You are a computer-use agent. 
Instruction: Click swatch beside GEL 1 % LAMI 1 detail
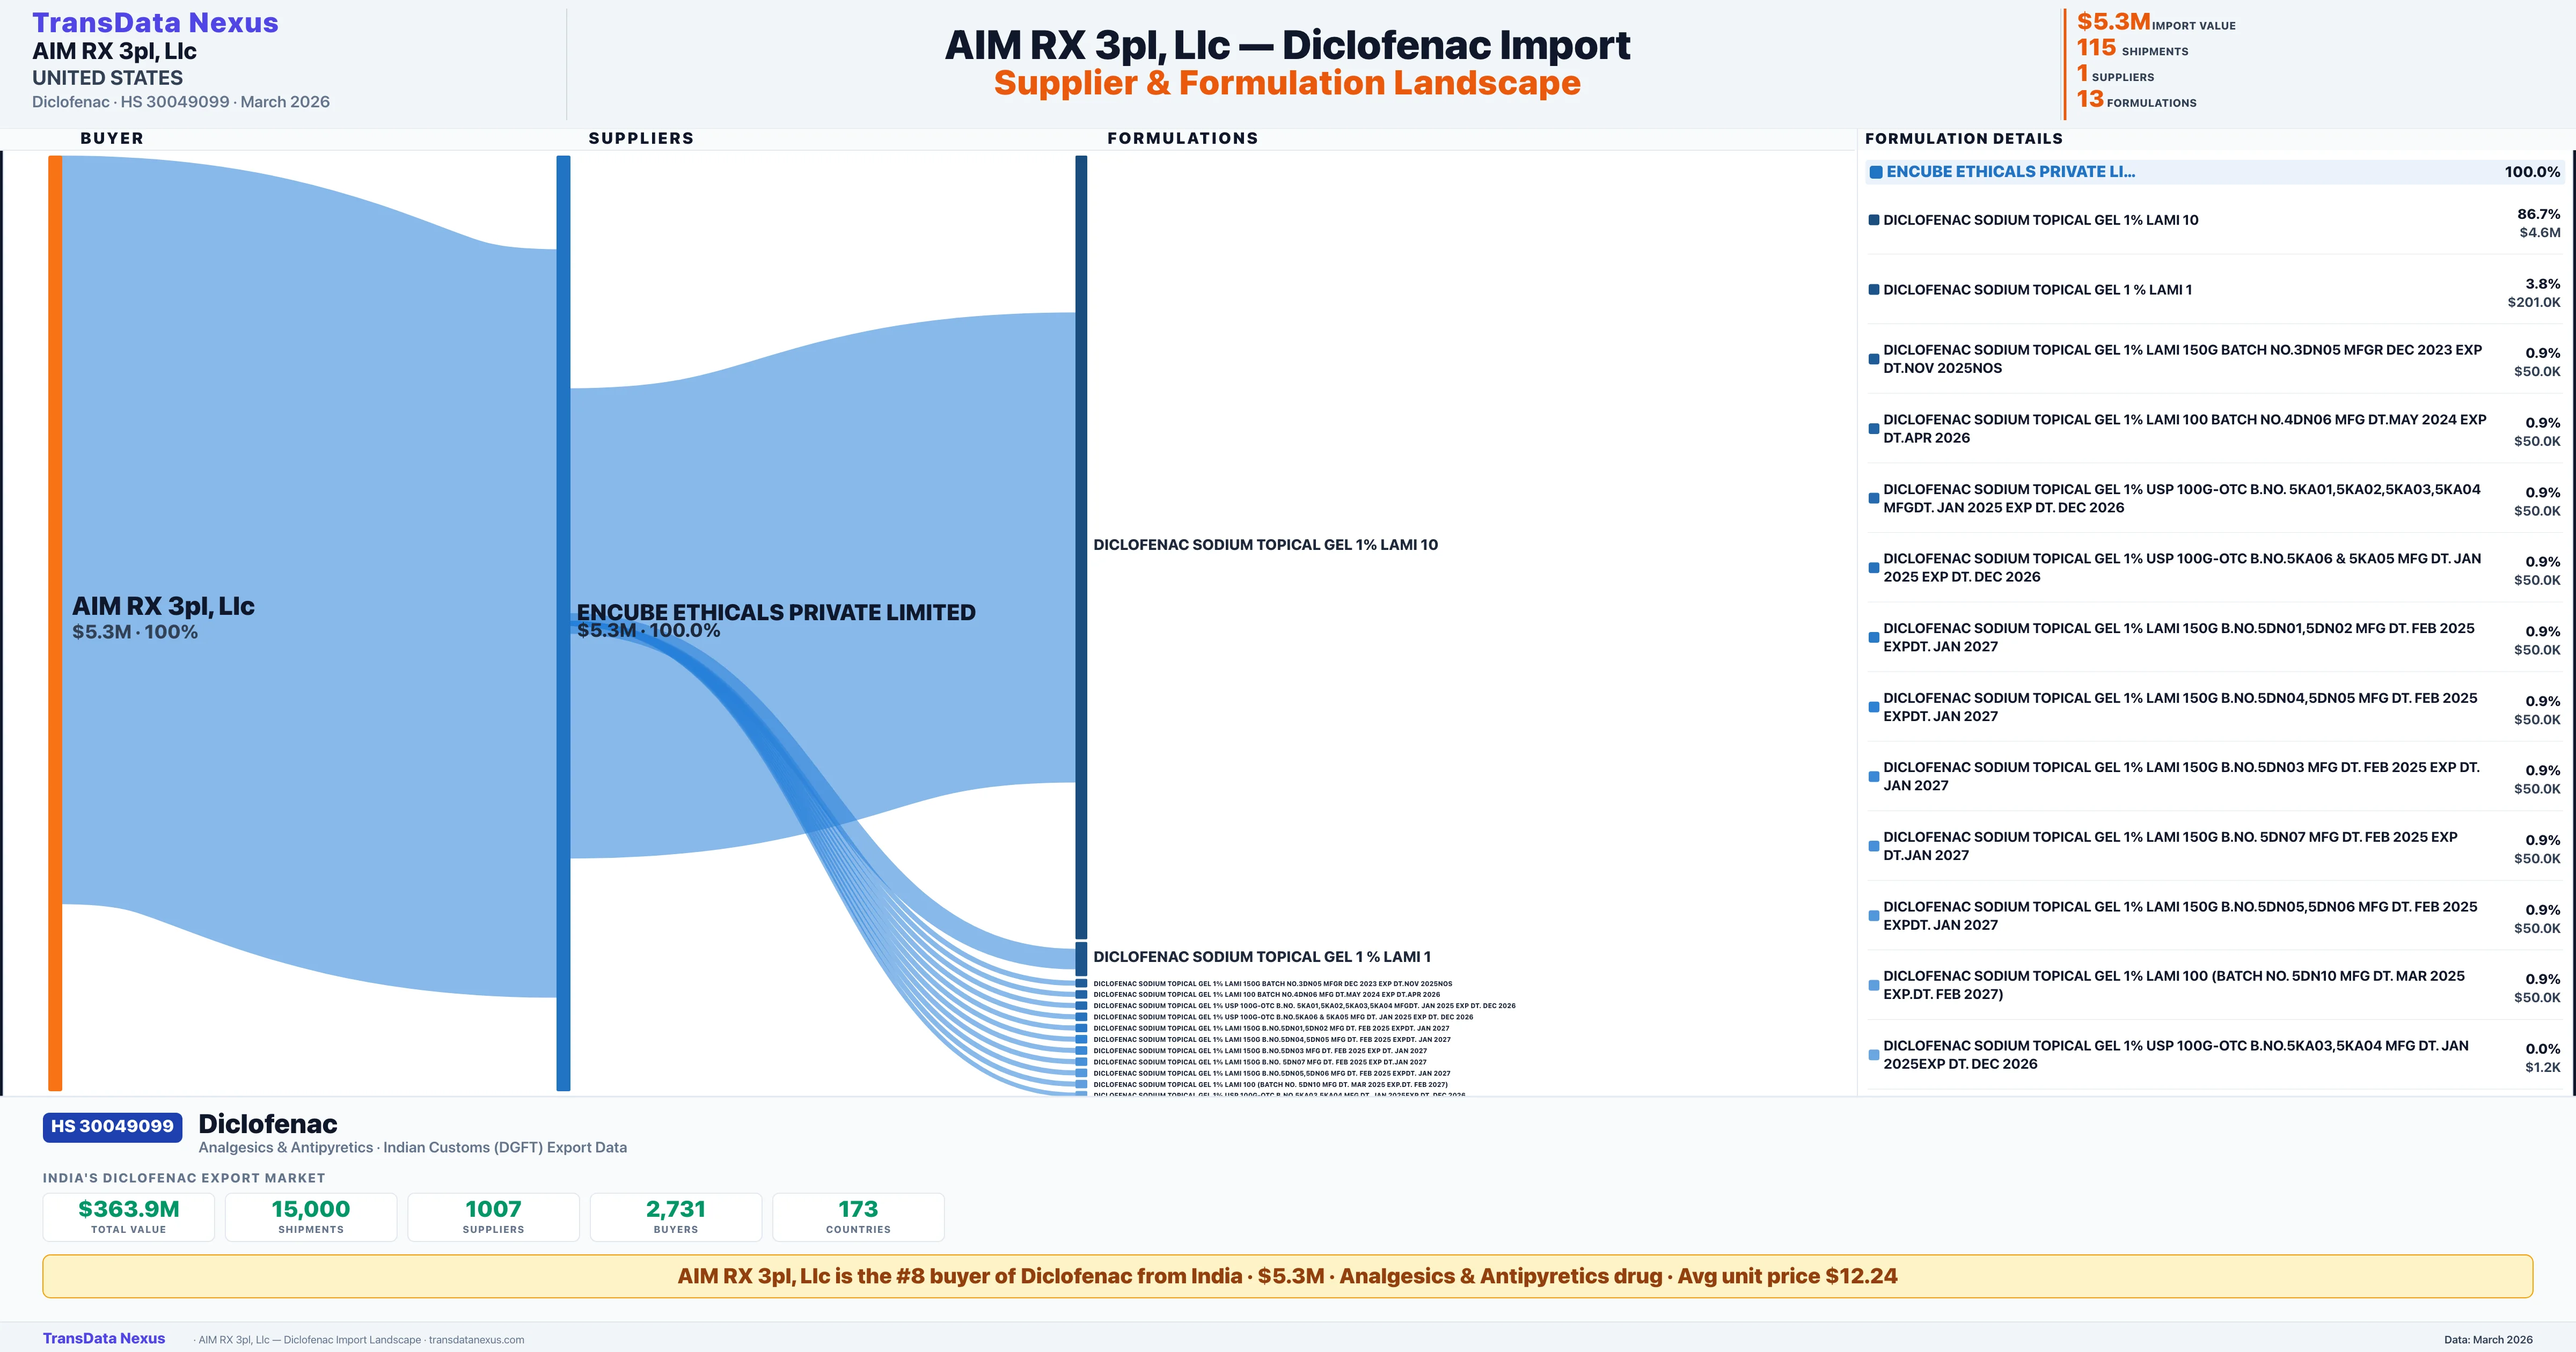[x=1873, y=290]
